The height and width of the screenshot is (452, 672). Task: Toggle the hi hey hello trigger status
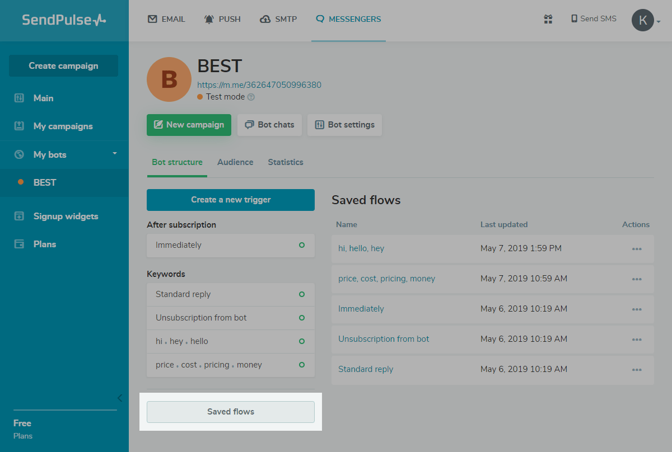point(302,341)
